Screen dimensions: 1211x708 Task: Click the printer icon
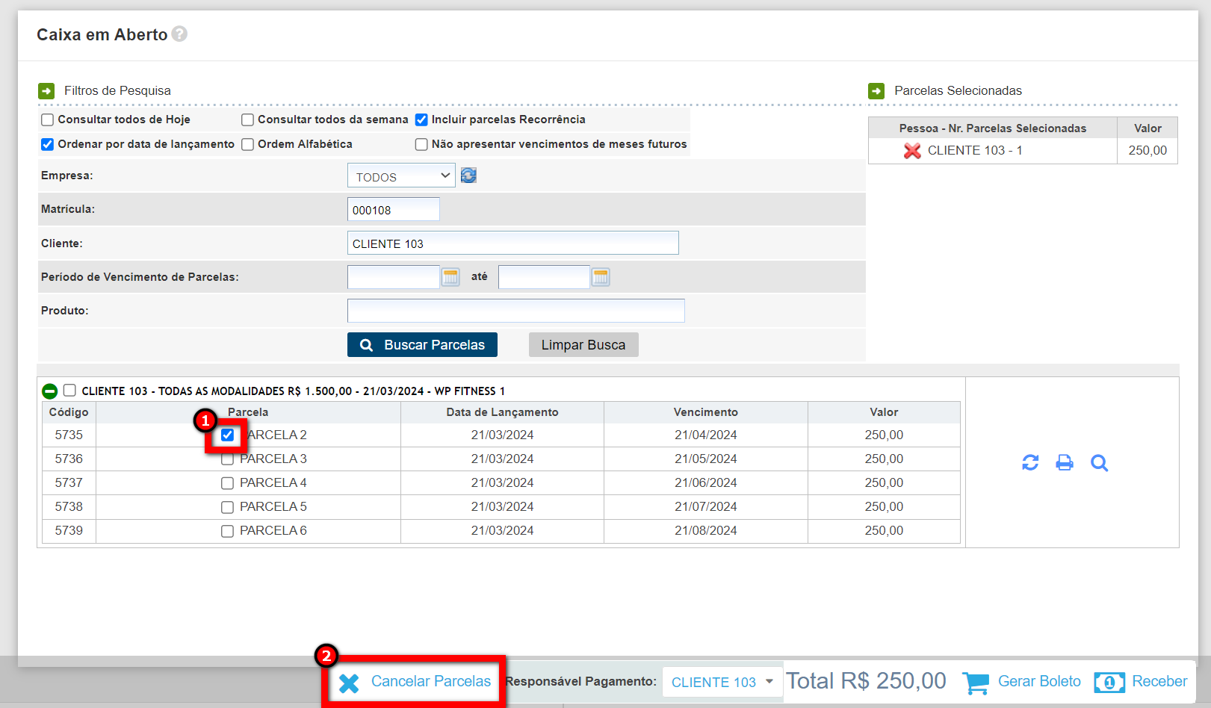tap(1065, 463)
